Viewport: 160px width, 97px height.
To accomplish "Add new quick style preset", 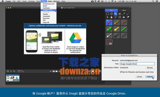I will 109,42.
